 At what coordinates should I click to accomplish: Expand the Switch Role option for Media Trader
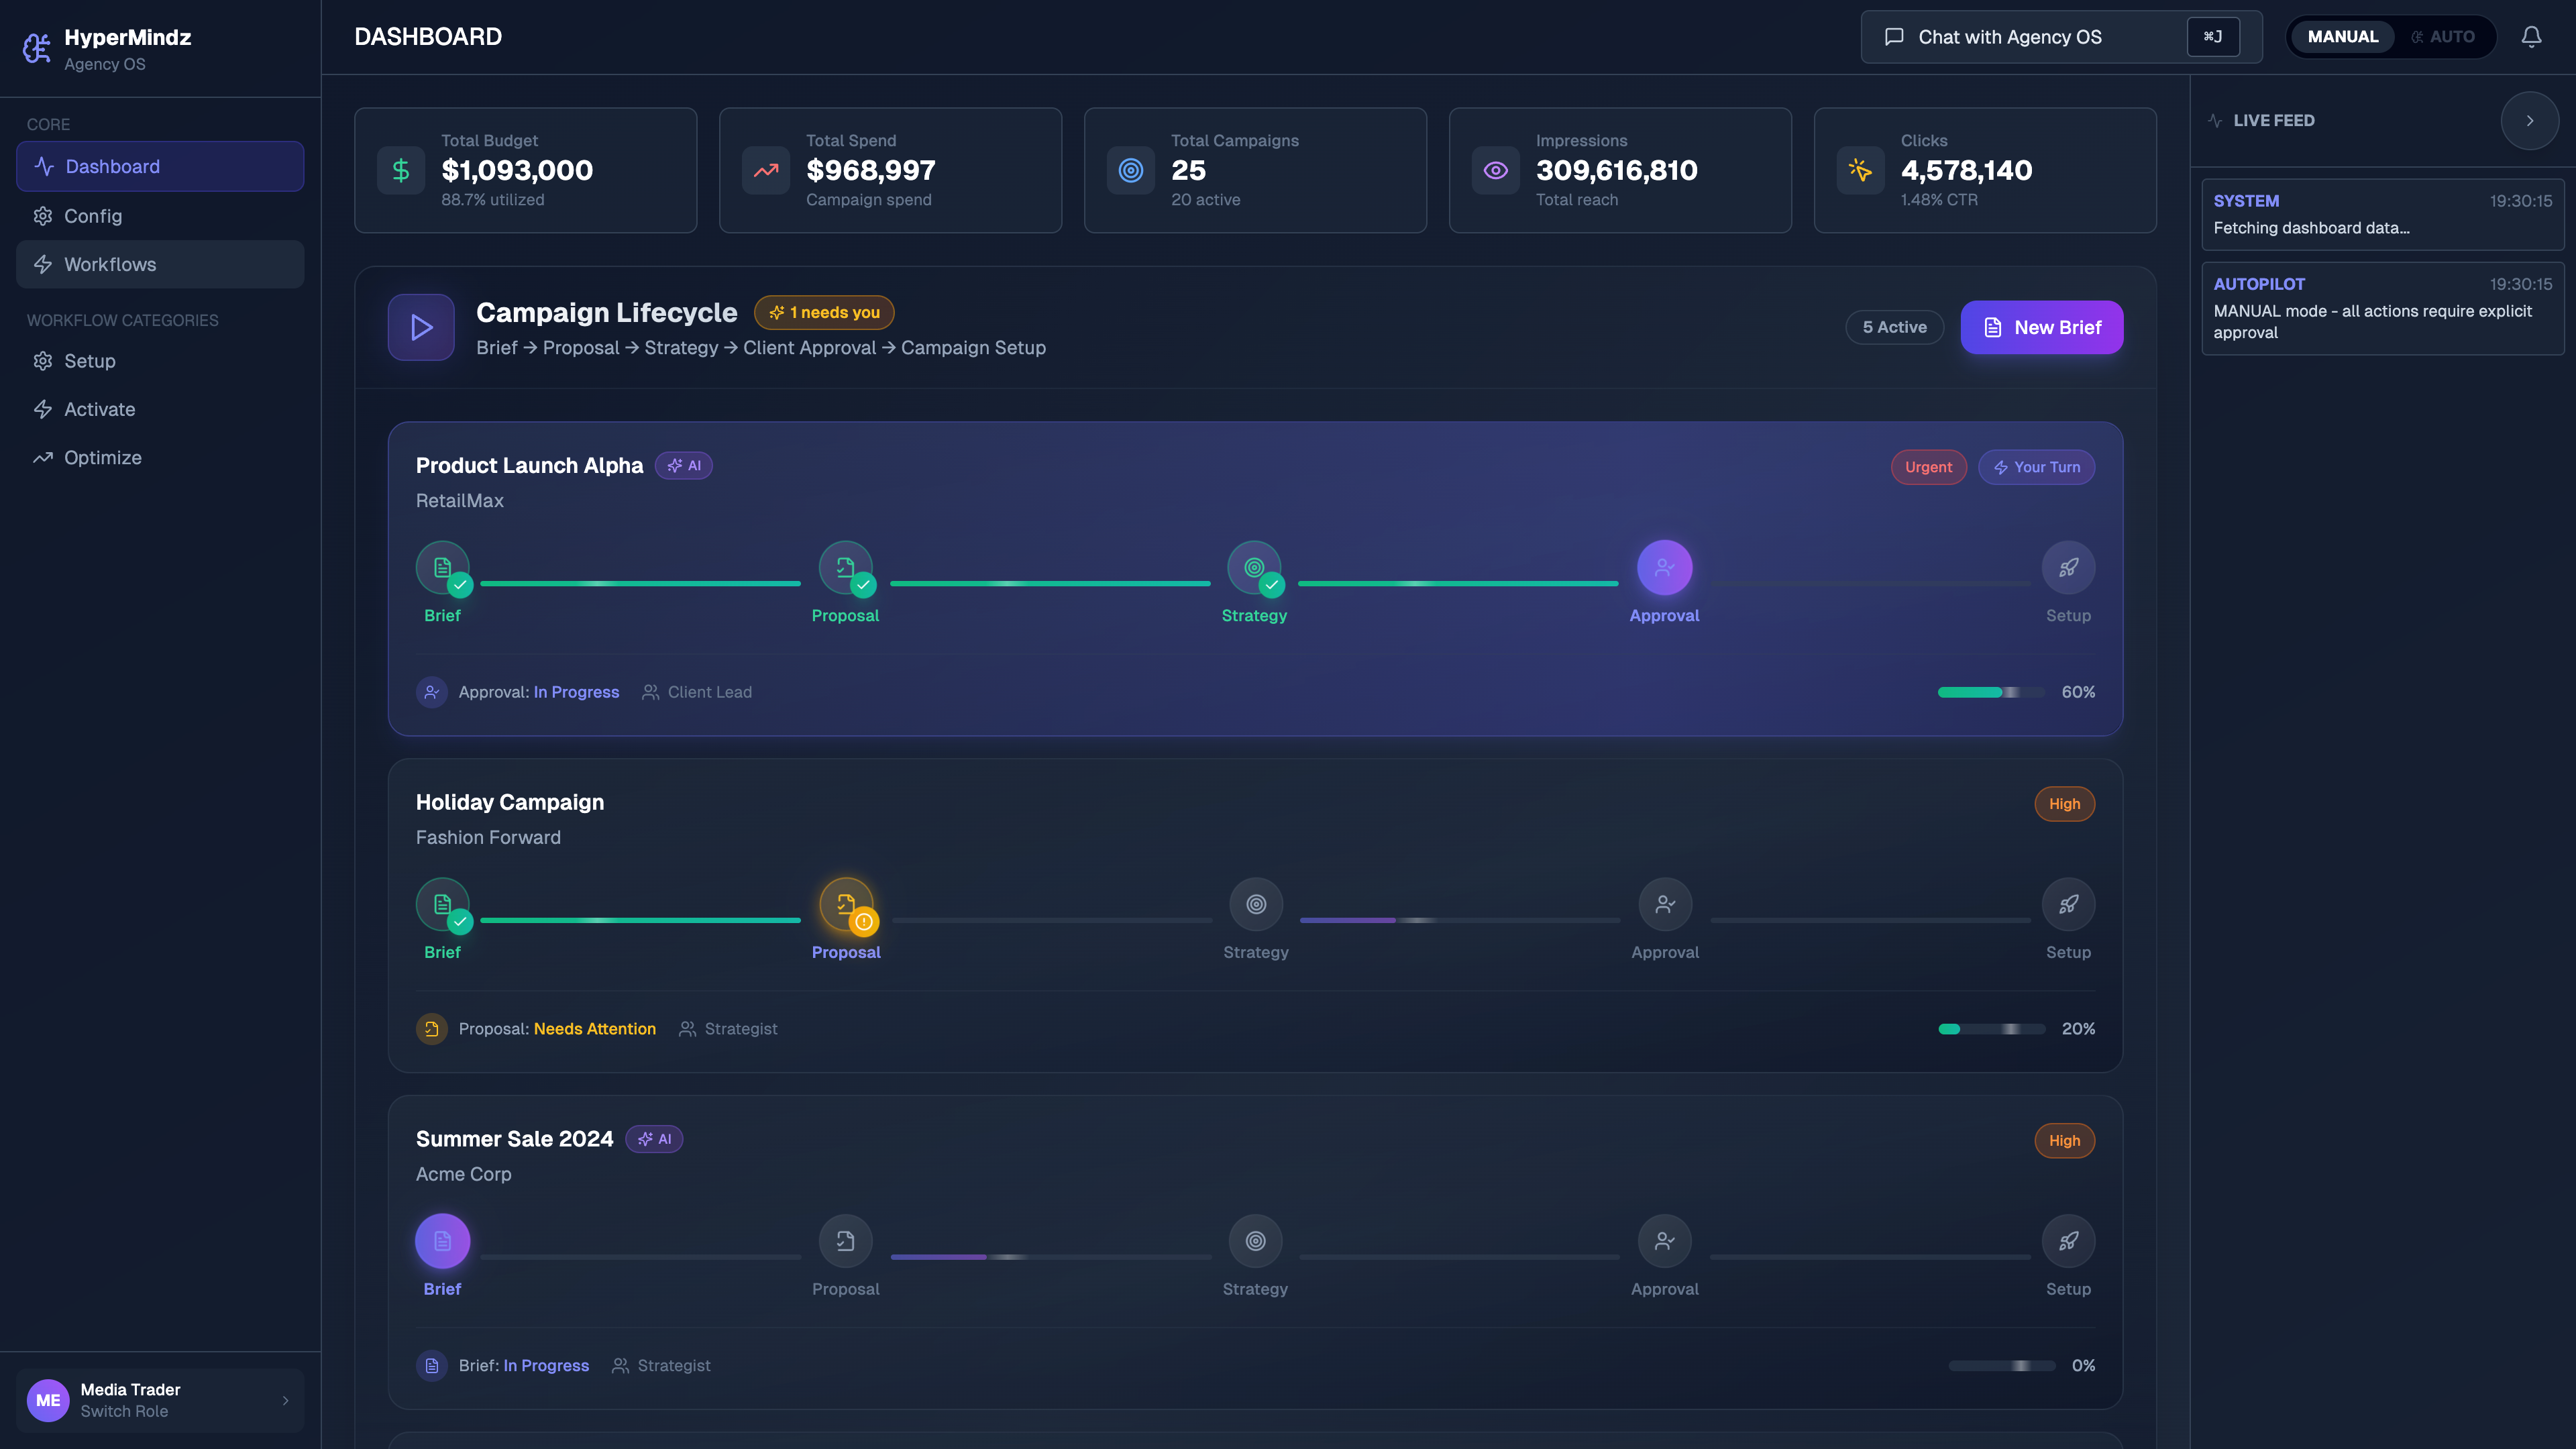(x=285, y=1400)
